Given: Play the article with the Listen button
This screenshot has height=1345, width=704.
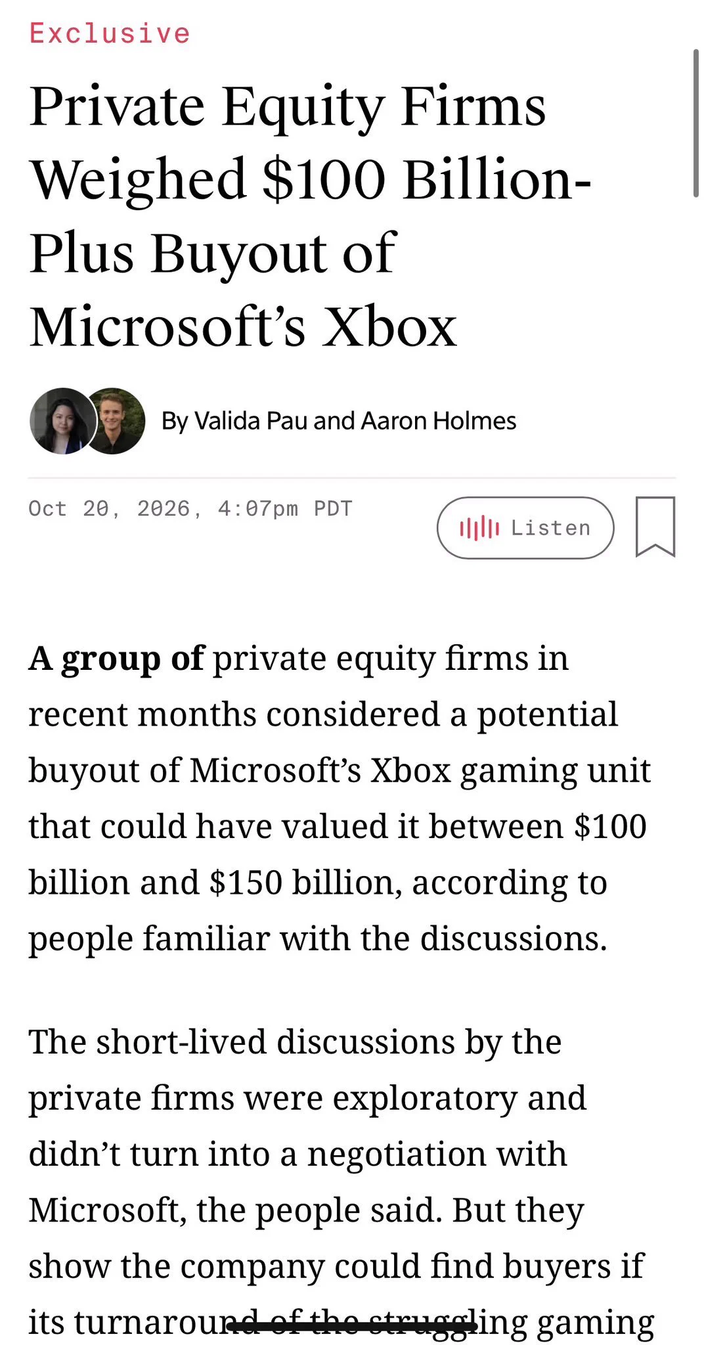Looking at the screenshot, I should tap(525, 528).
